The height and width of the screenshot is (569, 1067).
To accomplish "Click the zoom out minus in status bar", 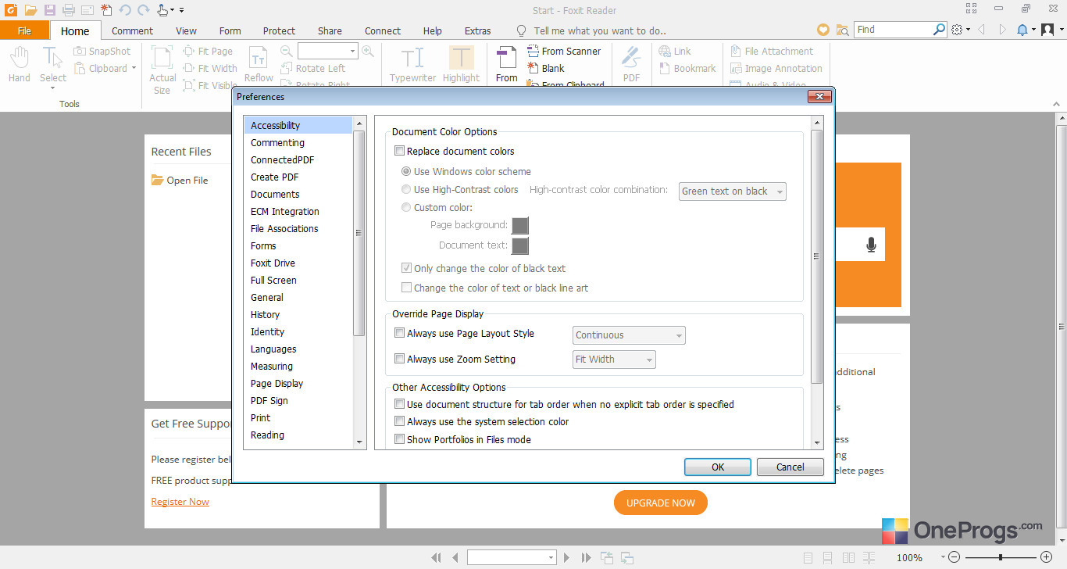I will coord(954,557).
